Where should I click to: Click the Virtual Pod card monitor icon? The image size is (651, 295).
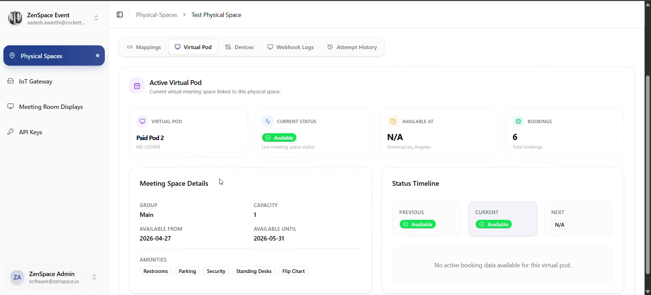142,121
